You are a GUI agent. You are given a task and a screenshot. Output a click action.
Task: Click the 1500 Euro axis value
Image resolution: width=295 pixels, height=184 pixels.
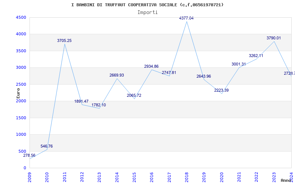tap(21, 118)
